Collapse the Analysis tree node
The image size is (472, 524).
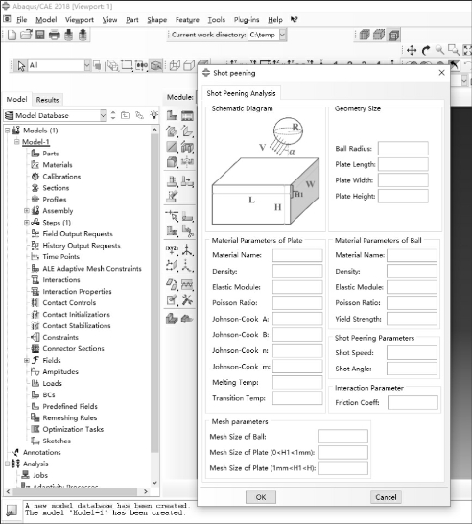pos(8,464)
